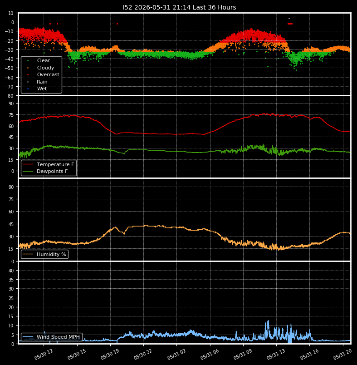Click the blue dot marker beside Wet

click(28, 89)
